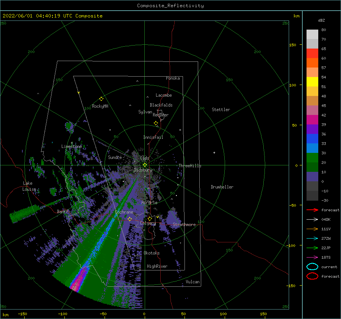Click the white plus marker east of ThreeHills
This screenshot has height=319, width=341.
click(214, 152)
